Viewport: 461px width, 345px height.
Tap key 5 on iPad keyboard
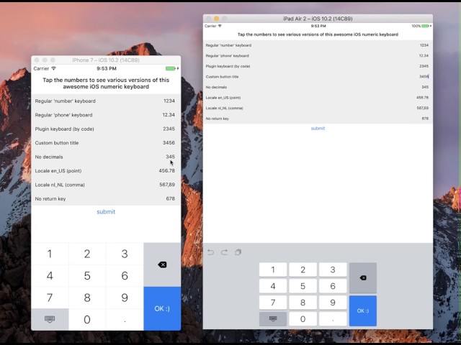[303, 286]
